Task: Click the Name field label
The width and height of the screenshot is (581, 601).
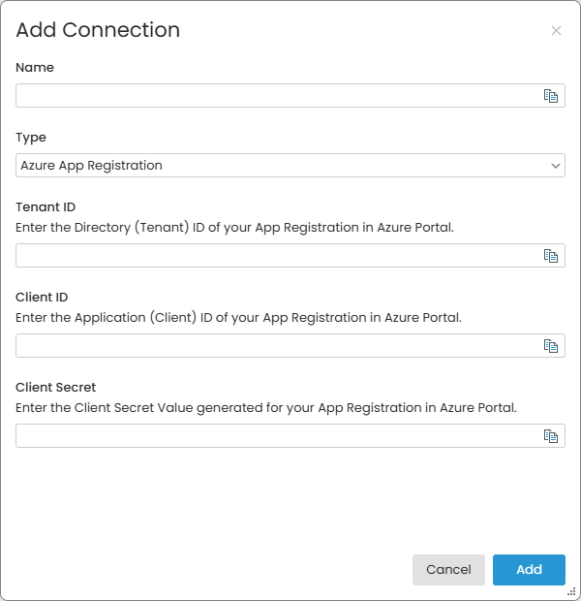Action: [35, 68]
